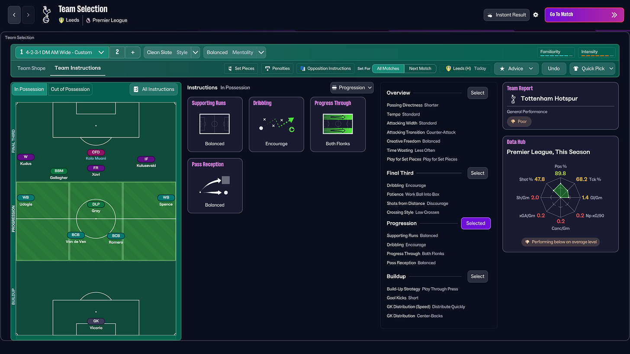Open Opposition Instructions
Viewport: 630px width, 354px height.
click(325, 68)
